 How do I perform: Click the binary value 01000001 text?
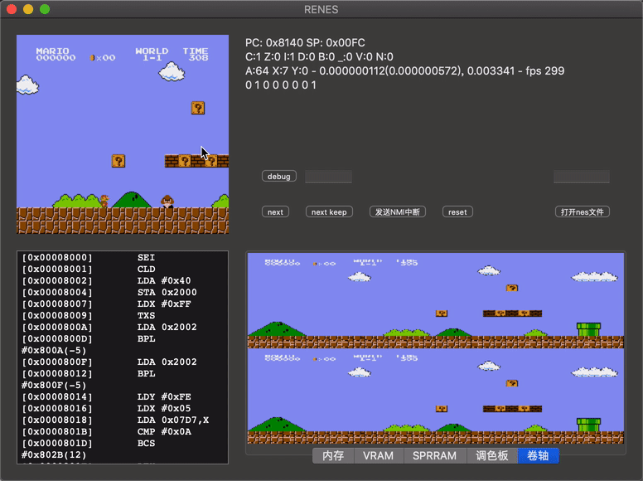tap(281, 85)
